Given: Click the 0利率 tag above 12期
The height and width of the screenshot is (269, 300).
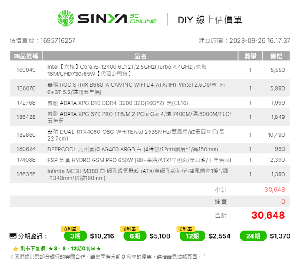Looking at the screenshot, I should click(x=186, y=229).
